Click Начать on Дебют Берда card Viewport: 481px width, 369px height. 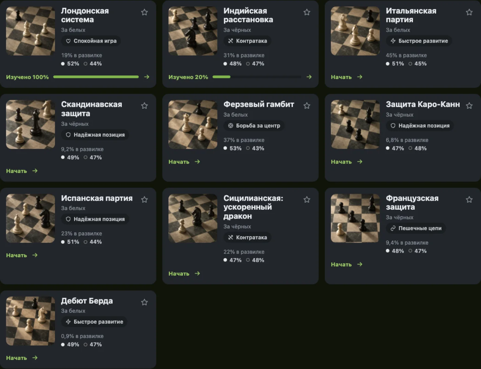(22, 358)
